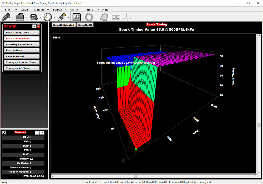
Task: Open the Help menu
Action: (90, 10)
